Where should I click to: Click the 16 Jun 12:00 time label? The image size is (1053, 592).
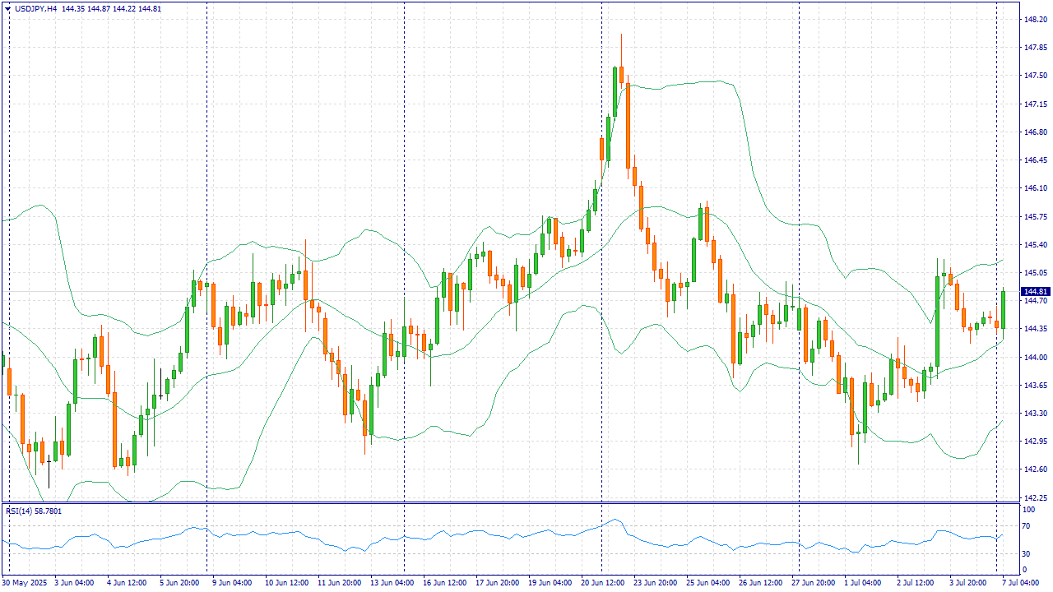(443, 583)
